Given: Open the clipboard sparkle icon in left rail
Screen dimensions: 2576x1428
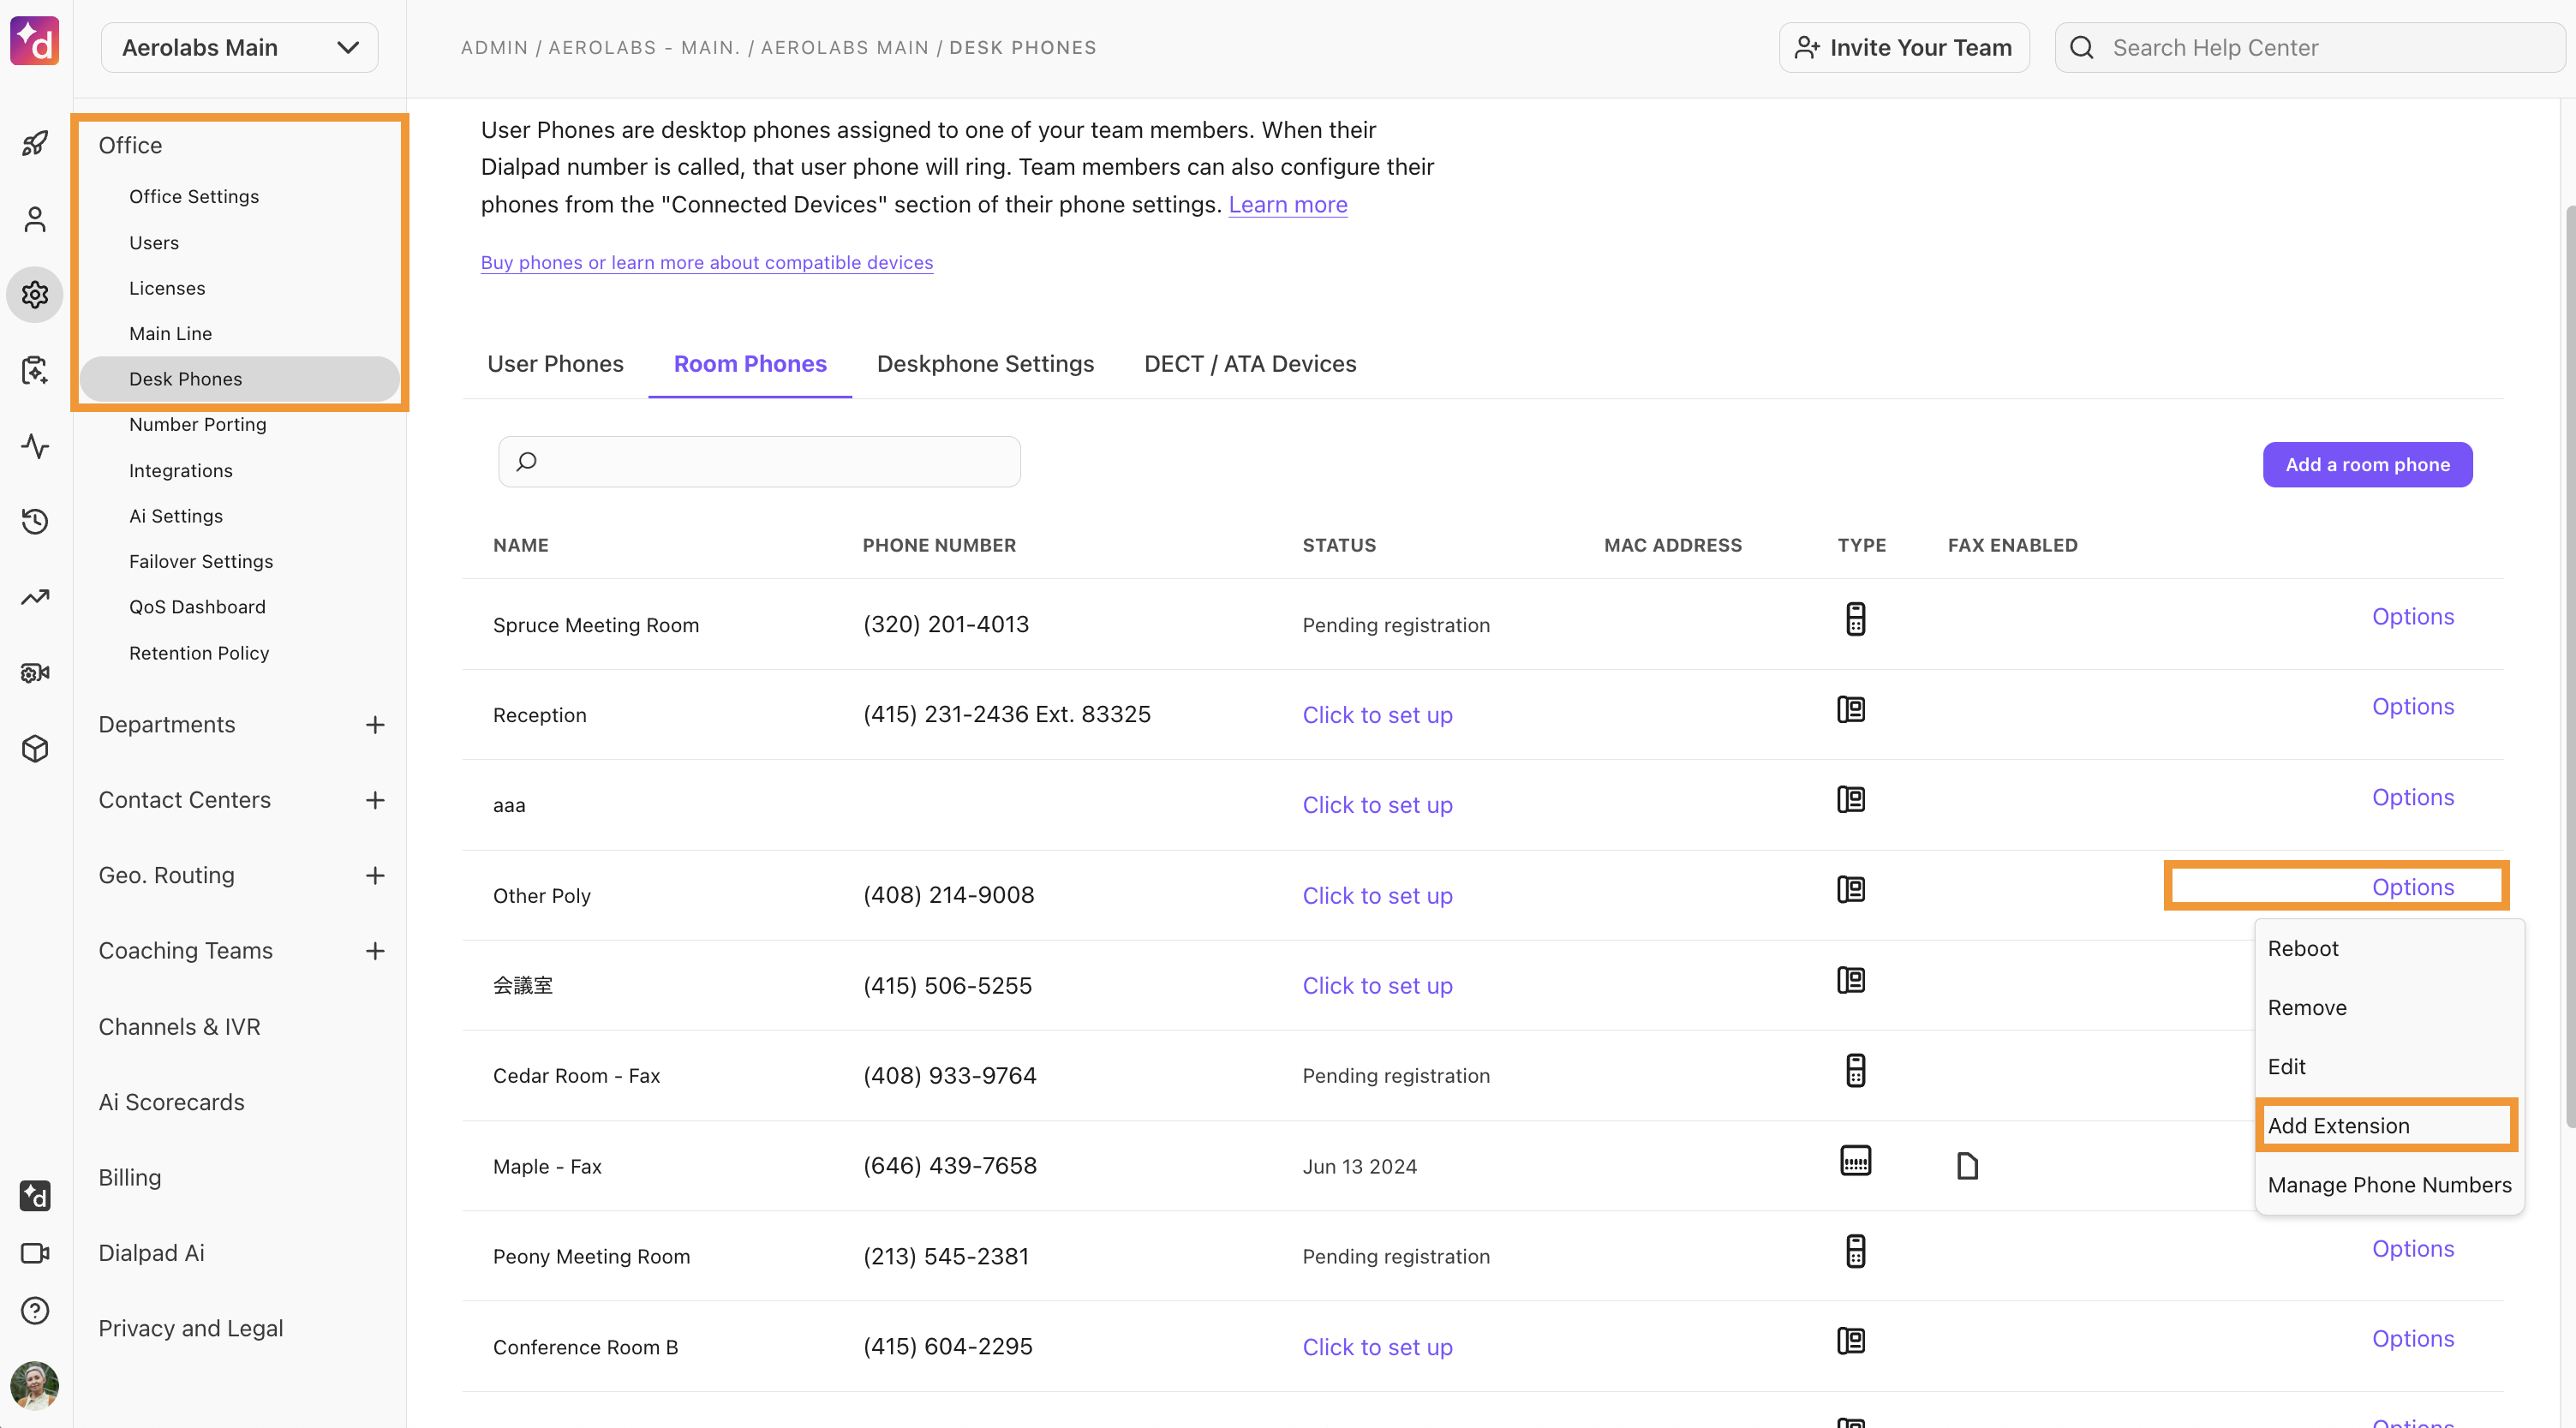Looking at the screenshot, I should tap(35, 370).
